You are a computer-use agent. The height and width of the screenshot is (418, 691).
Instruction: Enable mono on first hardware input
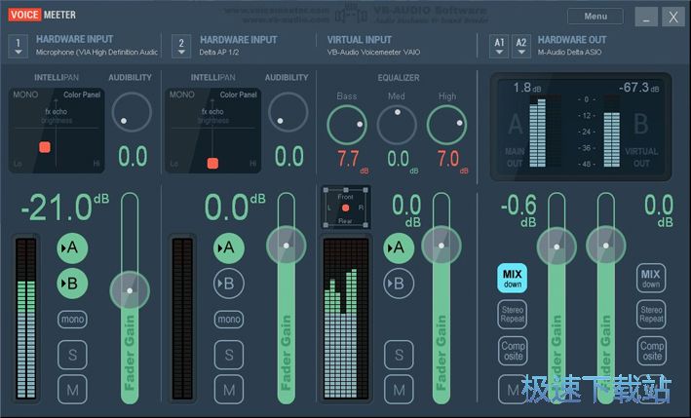(x=72, y=319)
